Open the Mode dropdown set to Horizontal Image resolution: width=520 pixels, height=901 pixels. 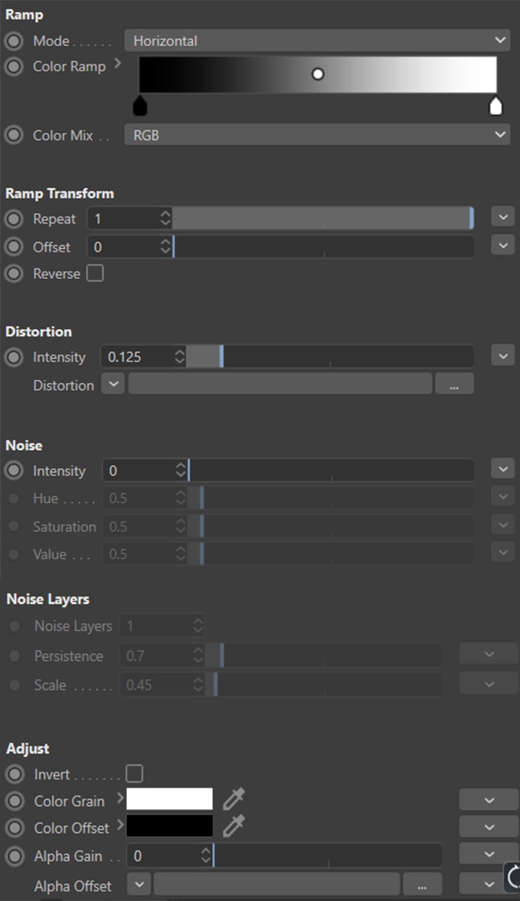click(317, 41)
